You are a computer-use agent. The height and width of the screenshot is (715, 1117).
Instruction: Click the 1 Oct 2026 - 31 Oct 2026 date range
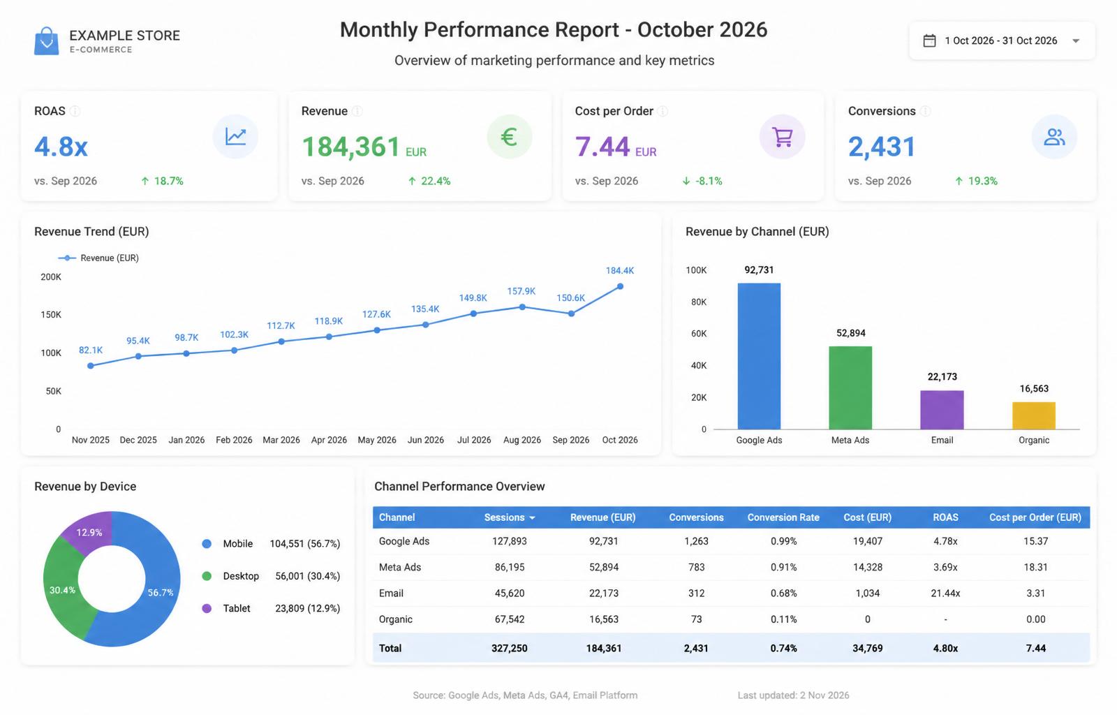(x=1001, y=40)
